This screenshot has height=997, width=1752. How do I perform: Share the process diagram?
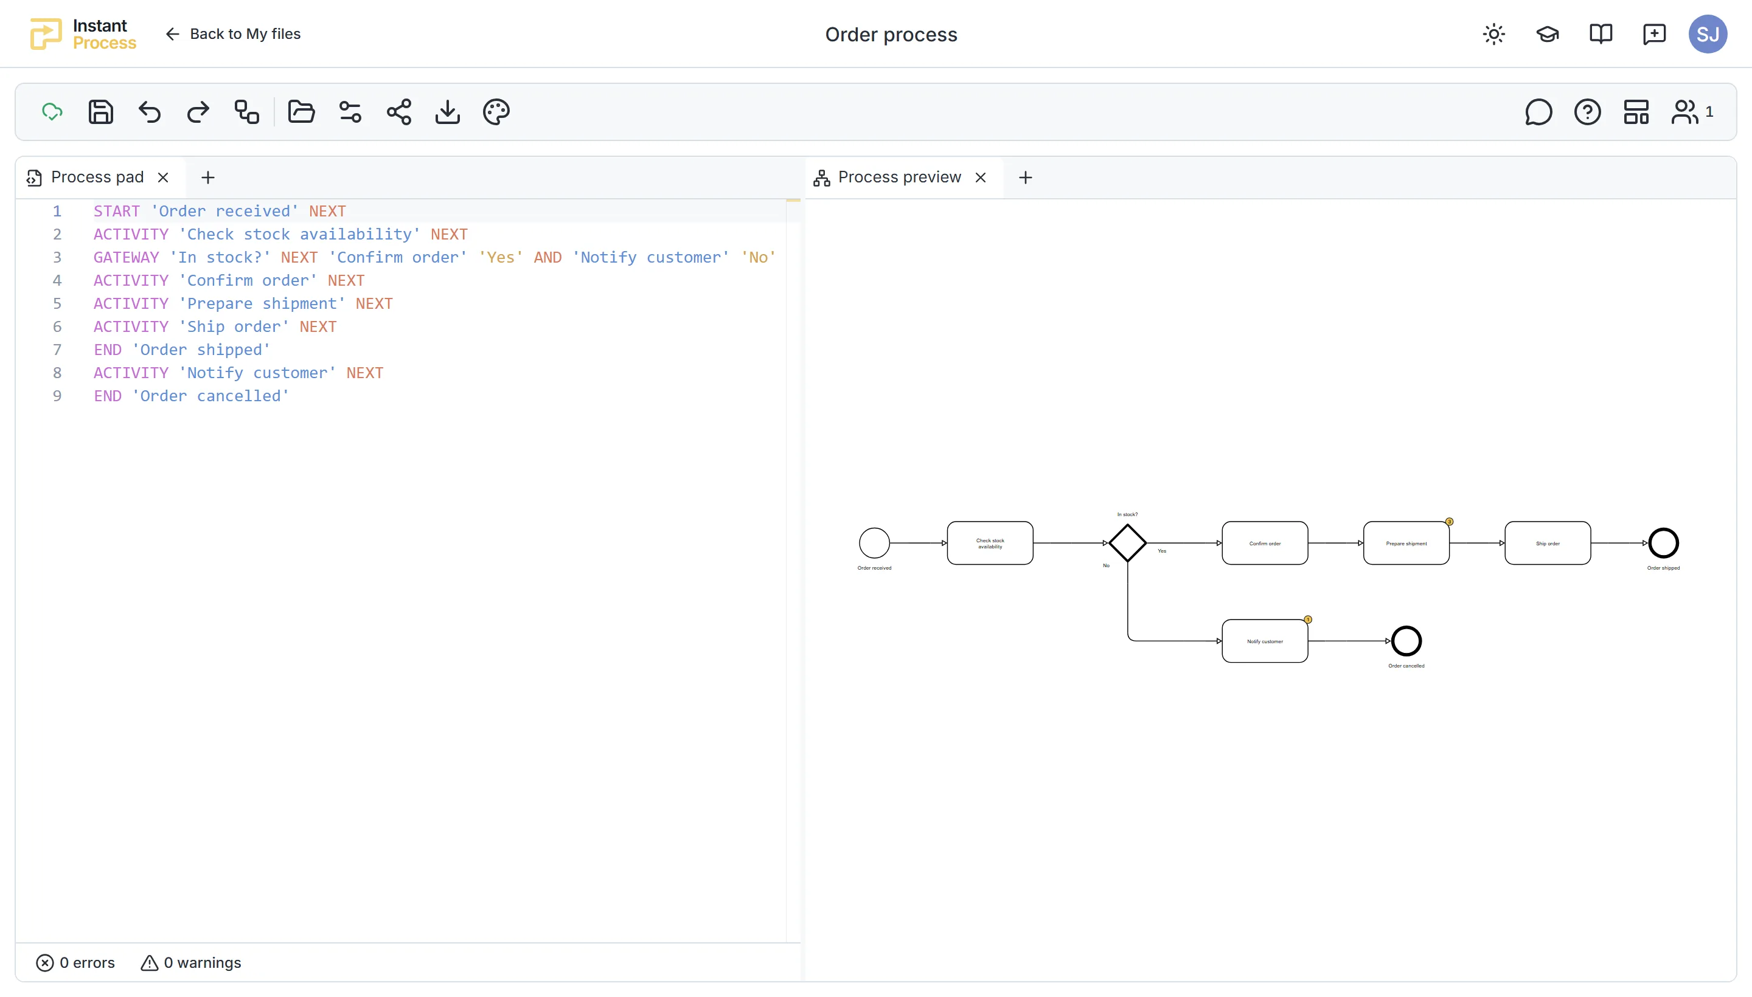[x=399, y=112]
